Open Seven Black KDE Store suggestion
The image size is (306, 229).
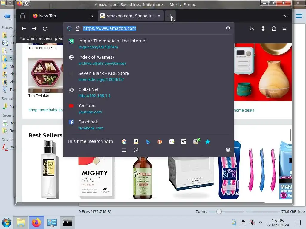149,76
